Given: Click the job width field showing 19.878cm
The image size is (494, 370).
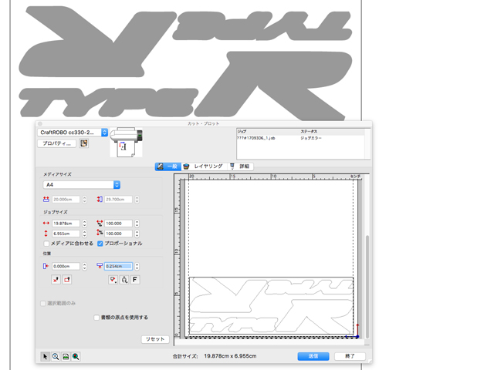Looking at the screenshot, I should (x=66, y=224).
